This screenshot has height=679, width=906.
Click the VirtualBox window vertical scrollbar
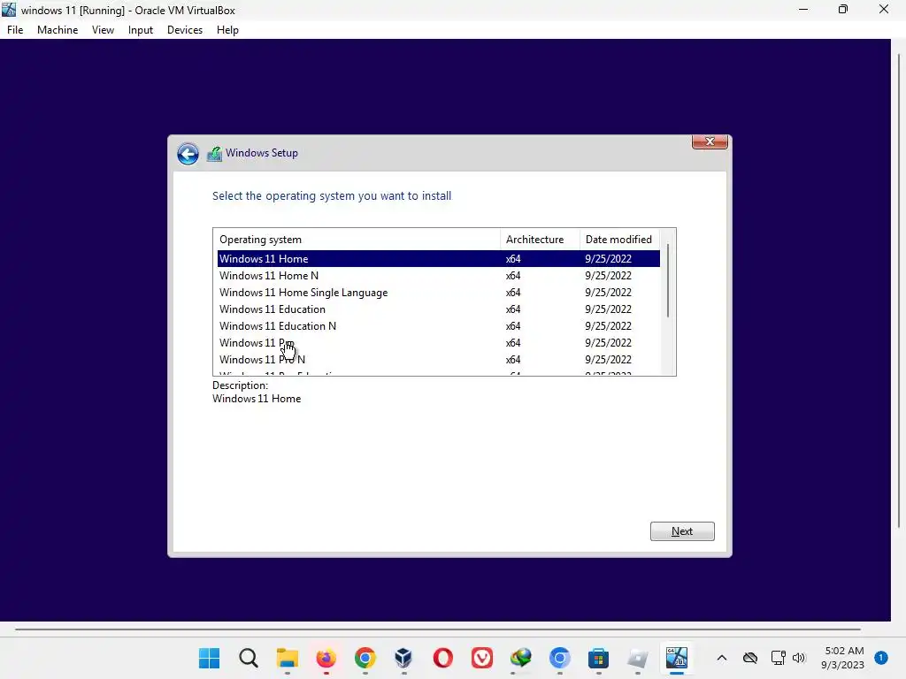click(899, 290)
